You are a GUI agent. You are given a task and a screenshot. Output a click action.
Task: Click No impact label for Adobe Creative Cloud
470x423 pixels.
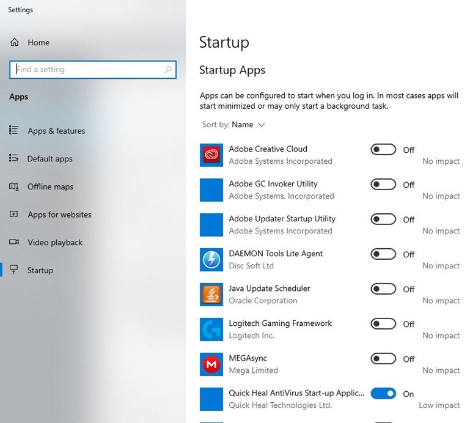coord(441,161)
